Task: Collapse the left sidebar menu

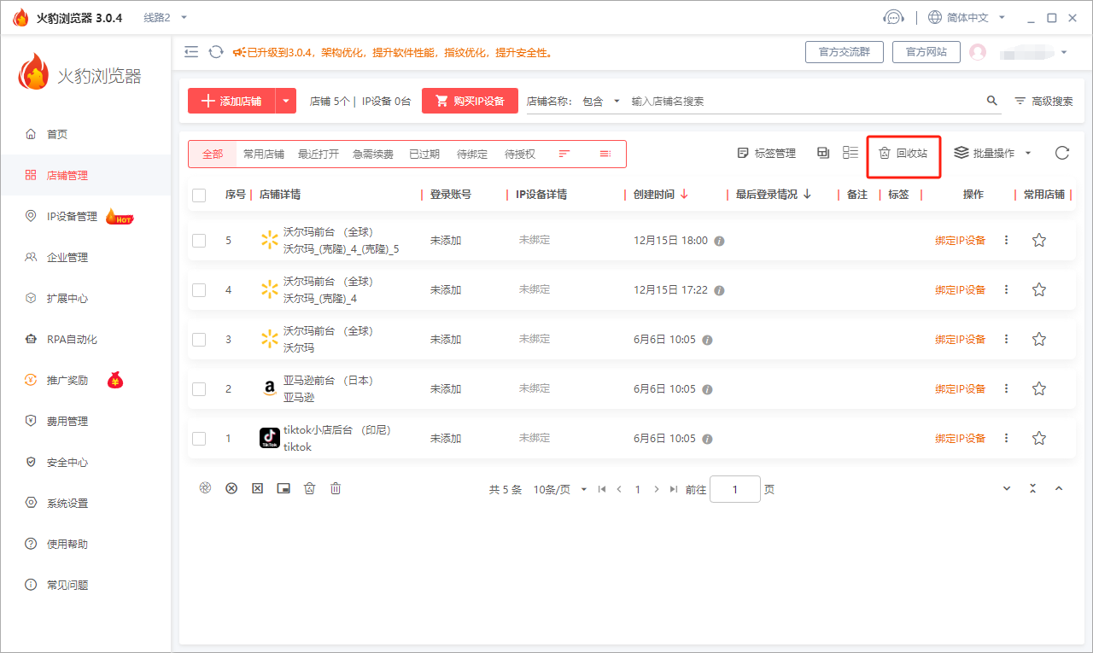Action: (191, 52)
